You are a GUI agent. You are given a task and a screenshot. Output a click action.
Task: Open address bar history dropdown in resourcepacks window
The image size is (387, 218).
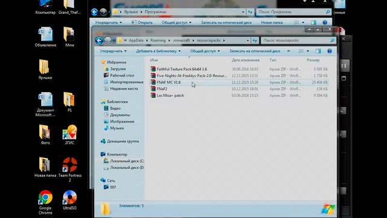pos(247,41)
